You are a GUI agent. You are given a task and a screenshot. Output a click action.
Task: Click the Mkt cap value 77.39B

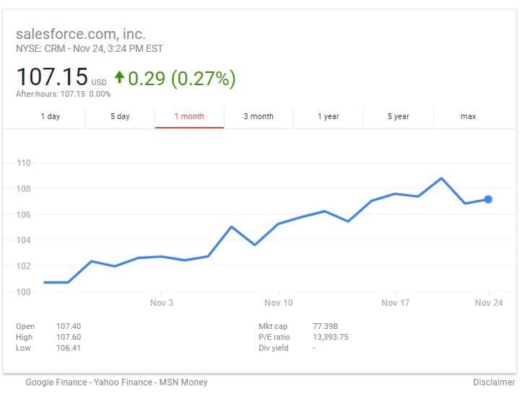click(x=325, y=326)
